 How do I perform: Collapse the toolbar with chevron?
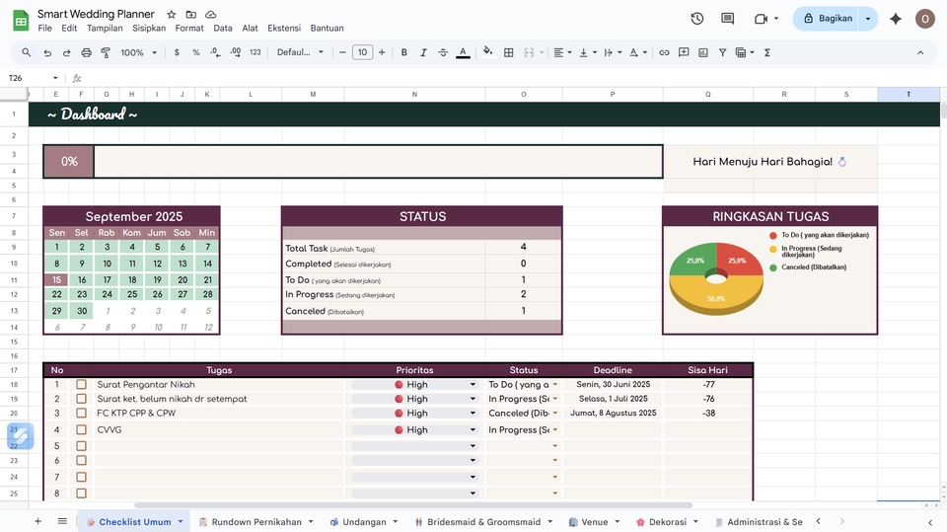point(920,52)
